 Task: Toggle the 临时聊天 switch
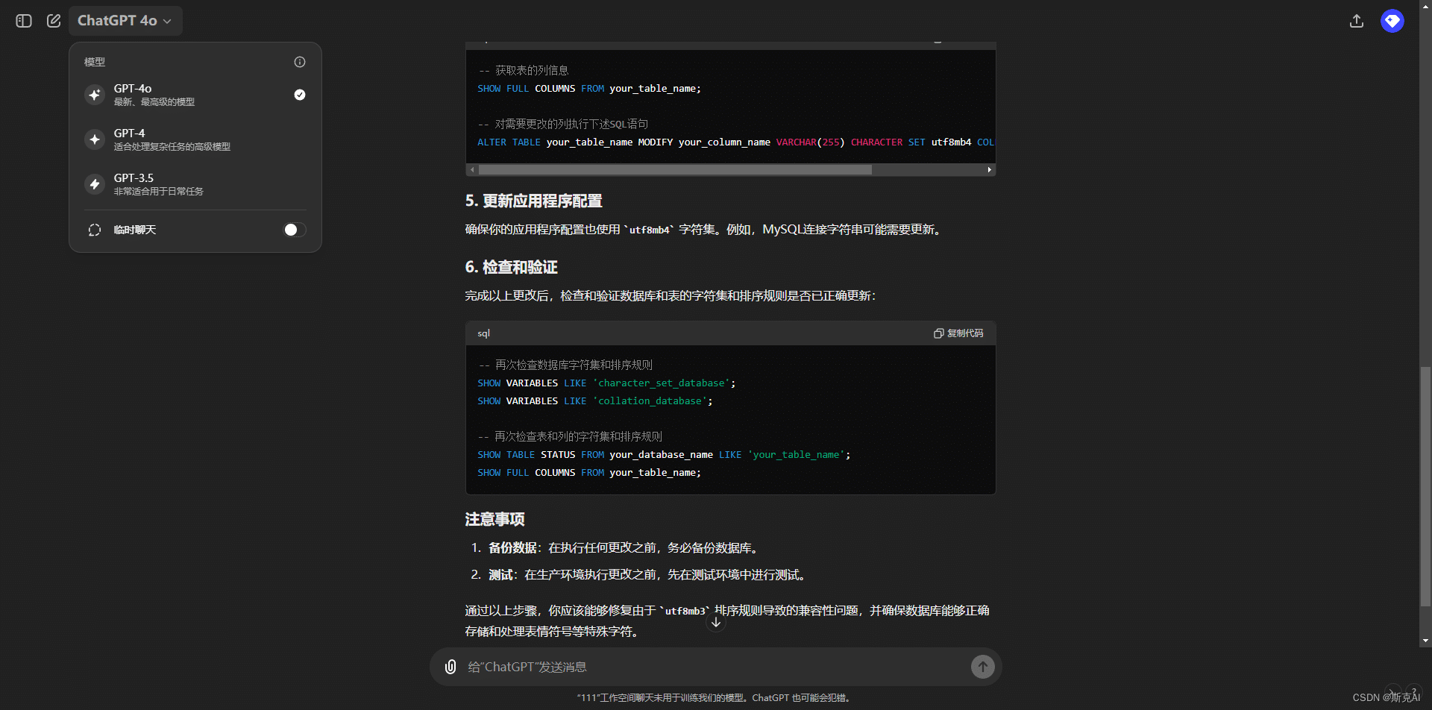[295, 230]
